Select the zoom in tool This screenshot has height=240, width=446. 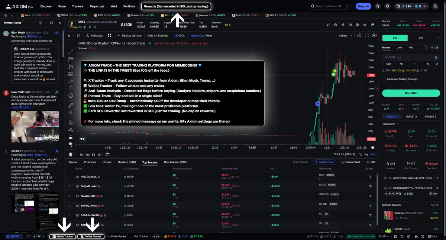click(71, 113)
